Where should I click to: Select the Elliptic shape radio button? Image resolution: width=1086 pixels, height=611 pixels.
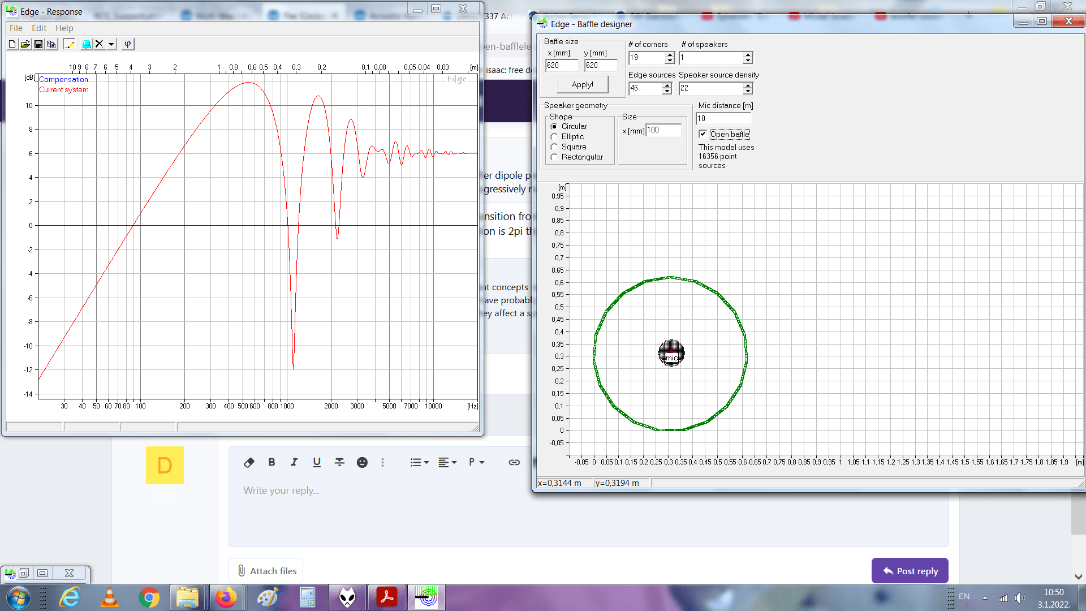(x=554, y=137)
